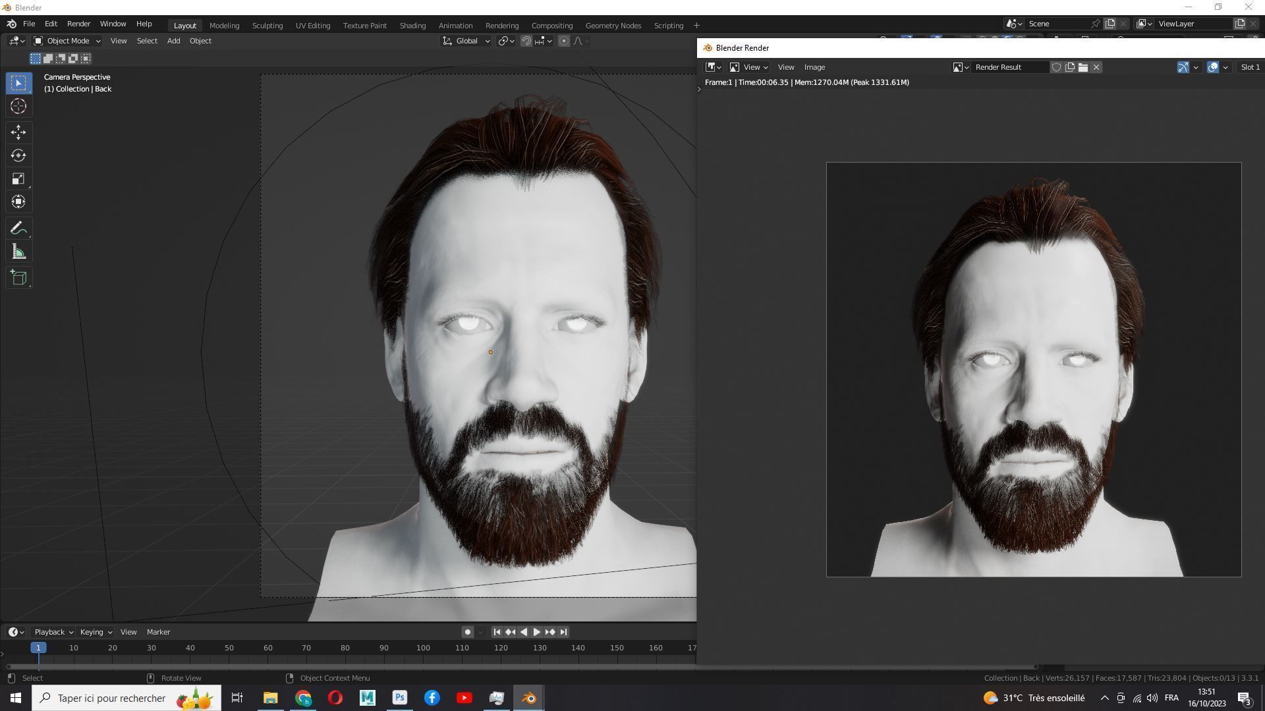The height and width of the screenshot is (711, 1265).
Task: Protect render result with fake user shield
Action: click(1056, 67)
